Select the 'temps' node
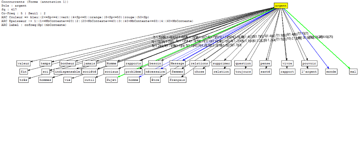Viewport: 360px width, 148px height. (x=45, y=63)
